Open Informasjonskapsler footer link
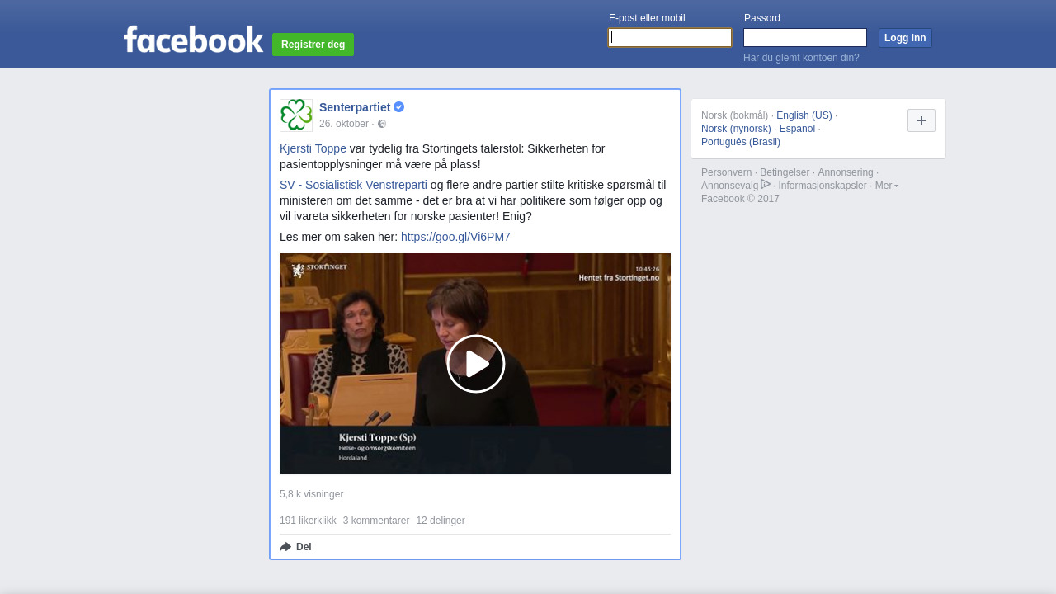Screen dimensions: 1056x594 [x=823, y=186]
